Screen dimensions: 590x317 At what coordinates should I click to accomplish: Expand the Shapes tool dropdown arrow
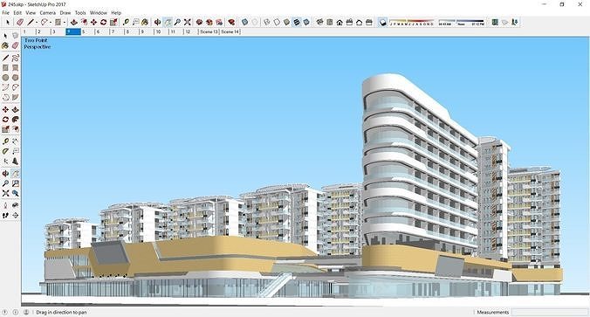click(x=64, y=23)
